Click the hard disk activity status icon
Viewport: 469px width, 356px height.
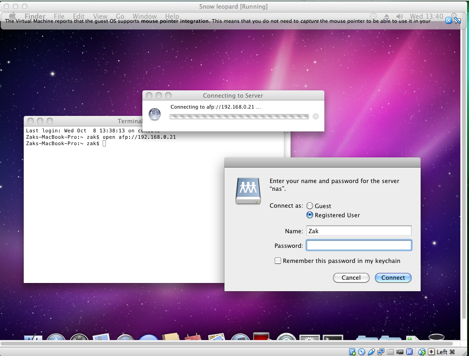[x=352, y=352]
